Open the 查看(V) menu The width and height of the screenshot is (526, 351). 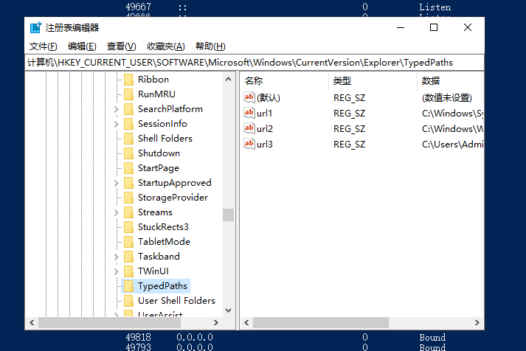click(x=121, y=46)
